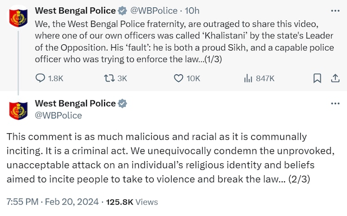Retweet the first tweet with 3K reposts
This screenshot has height=216, width=347.
pyautogui.click(x=109, y=79)
